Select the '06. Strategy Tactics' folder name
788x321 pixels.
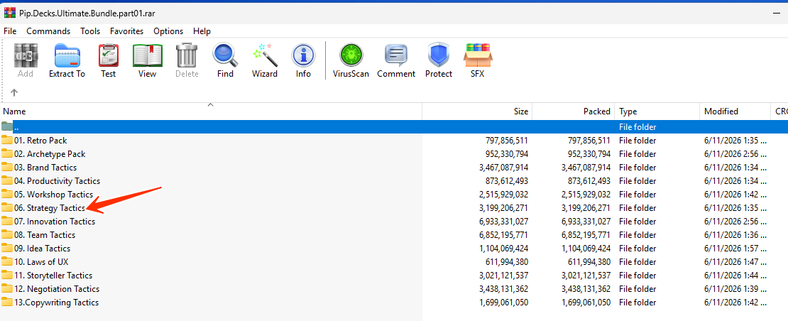[50, 208]
